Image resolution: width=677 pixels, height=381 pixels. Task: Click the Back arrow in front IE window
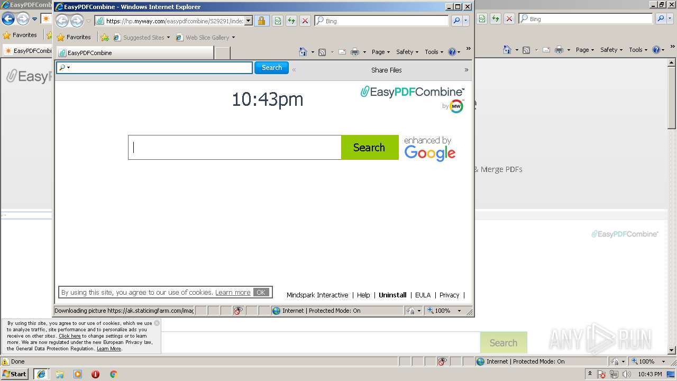pos(62,21)
